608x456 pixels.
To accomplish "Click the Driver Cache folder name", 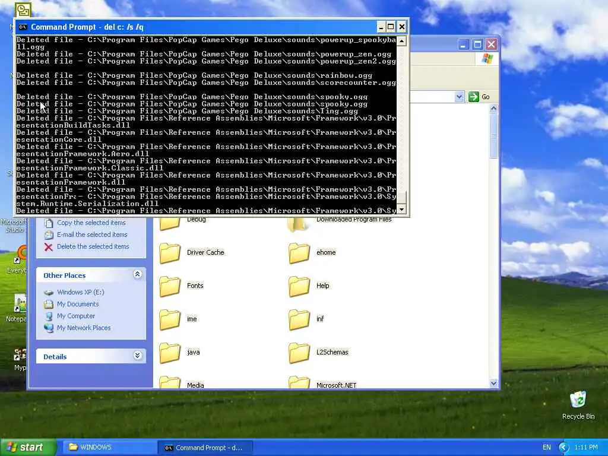I will click(x=205, y=252).
